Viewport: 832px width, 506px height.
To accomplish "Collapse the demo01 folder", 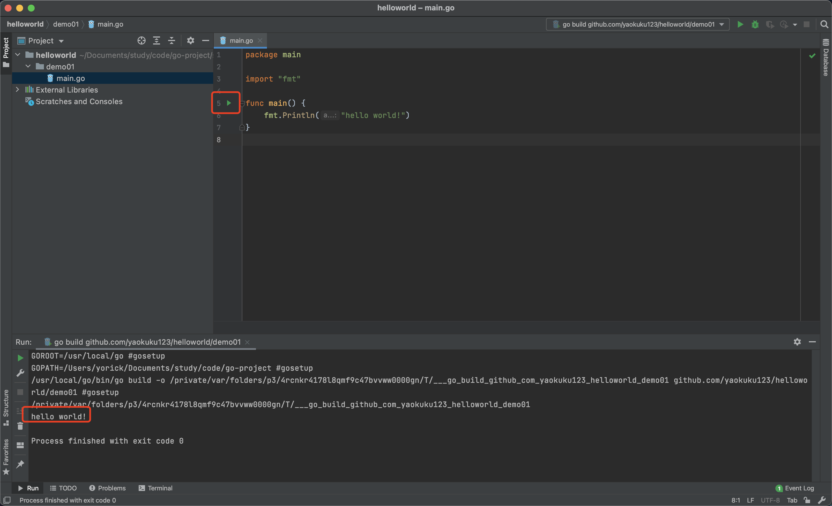I will tap(28, 67).
